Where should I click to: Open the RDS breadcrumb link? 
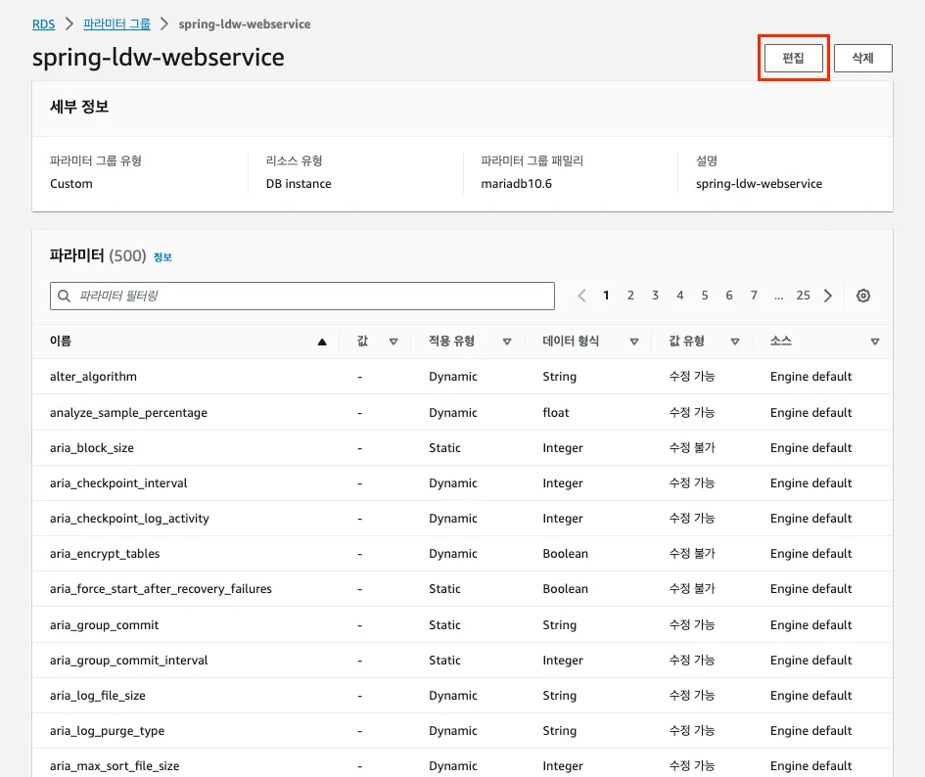pyautogui.click(x=44, y=24)
